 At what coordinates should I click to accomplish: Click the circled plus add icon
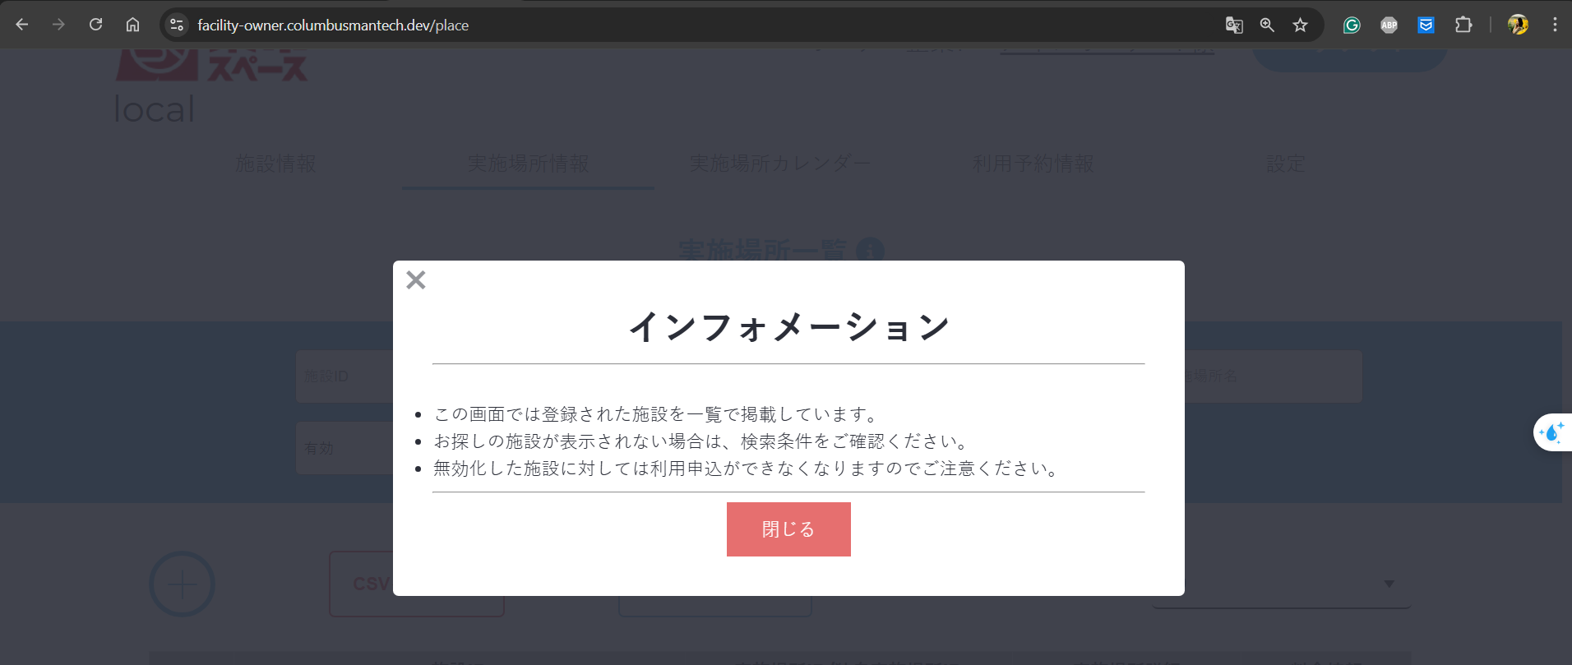coord(182,584)
